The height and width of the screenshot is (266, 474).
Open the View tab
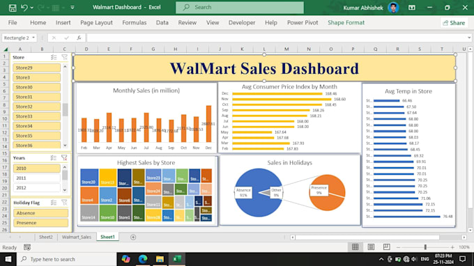tap(213, 23)
